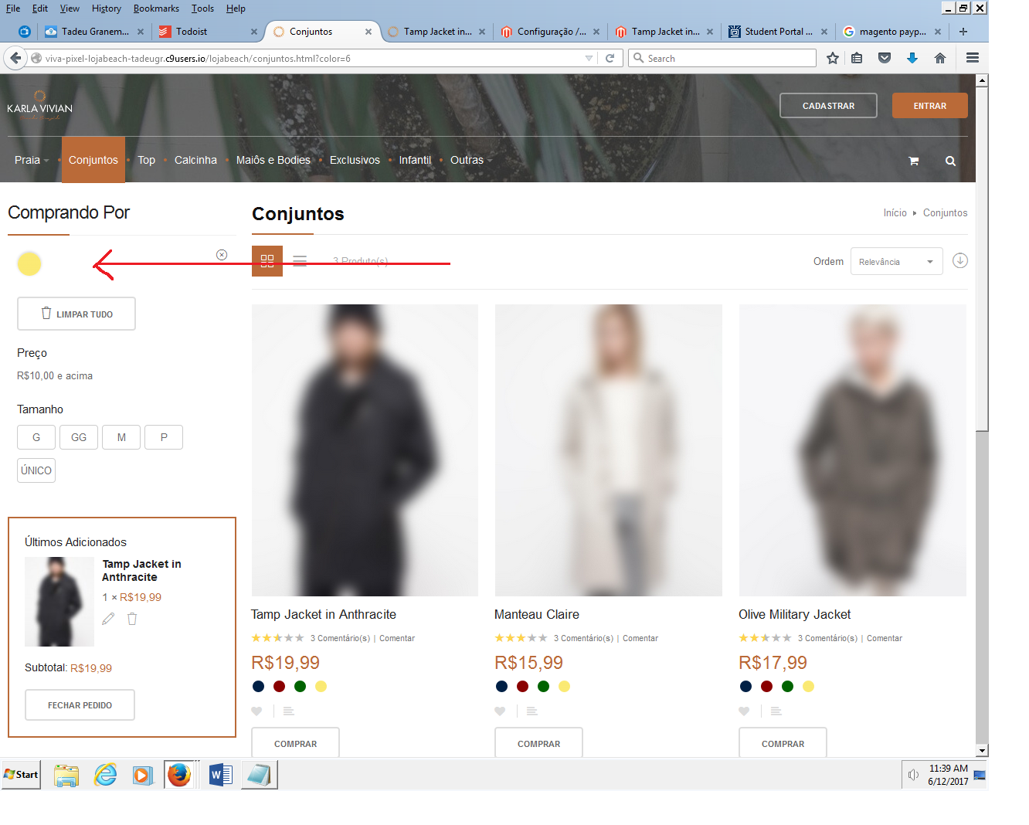Add Manteau Claire to wishlist heart
This screenshot has width=1029, height=825.
500,711
